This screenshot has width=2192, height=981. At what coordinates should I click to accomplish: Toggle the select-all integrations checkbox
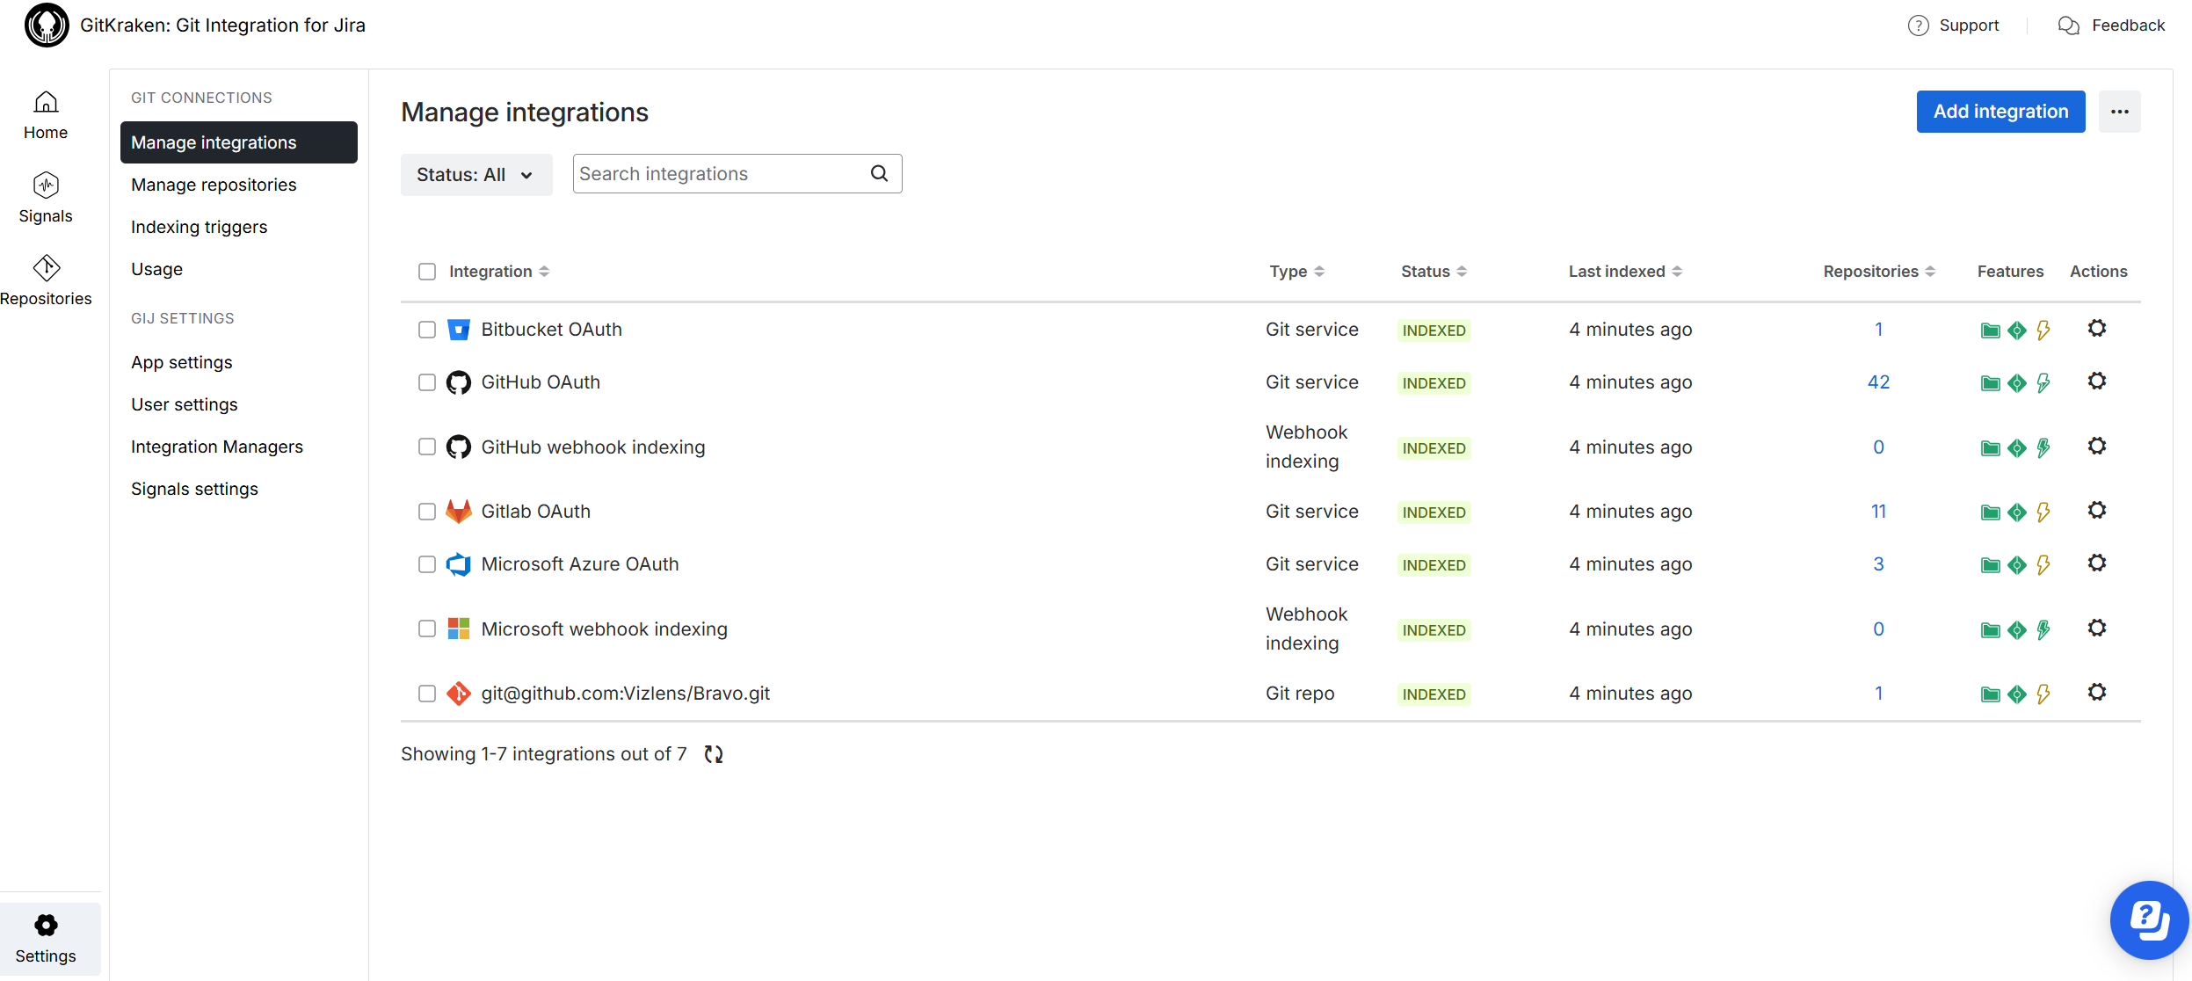tap(427, 272)
